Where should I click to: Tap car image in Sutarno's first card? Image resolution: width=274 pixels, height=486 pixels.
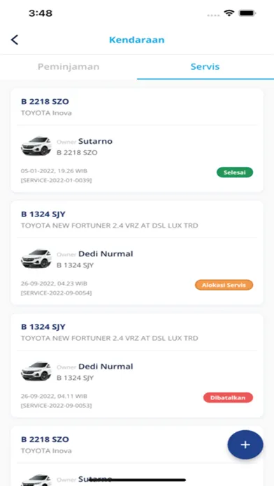click(x=36, y=146)
